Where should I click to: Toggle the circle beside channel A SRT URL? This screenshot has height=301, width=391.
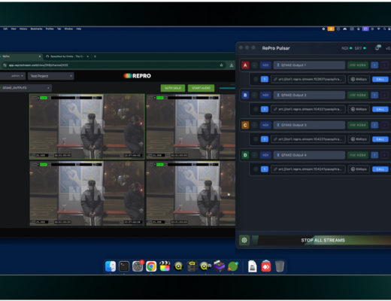[256, 79]
